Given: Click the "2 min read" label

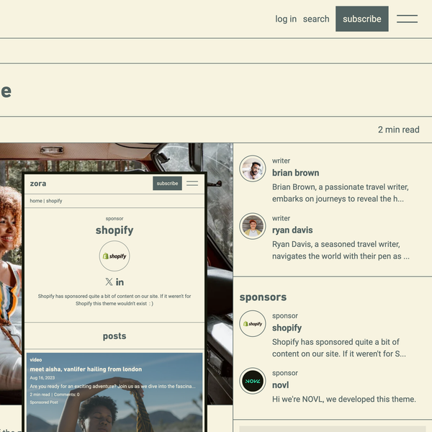Looking at the screenshot, I should click(398, 130).
